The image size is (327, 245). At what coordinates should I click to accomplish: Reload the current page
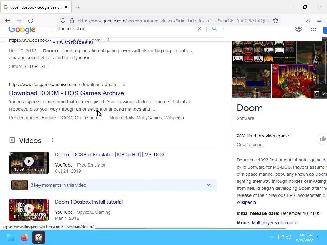tap(31, 21)
